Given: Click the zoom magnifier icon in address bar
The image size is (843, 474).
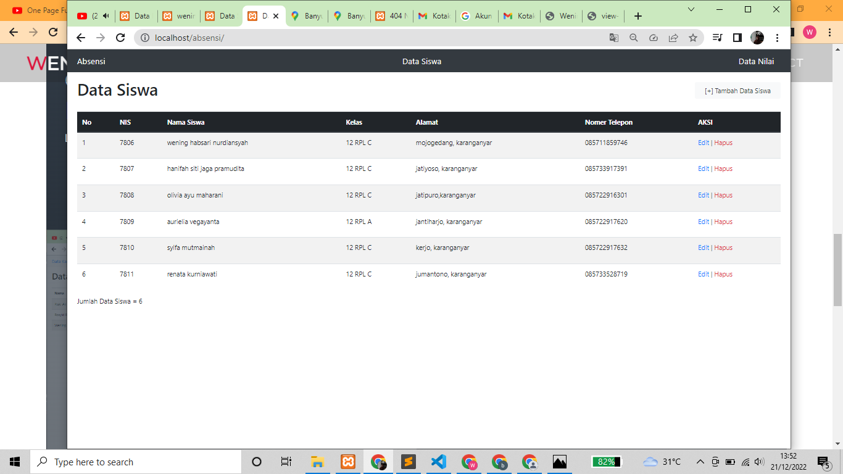Looking at the screenshot, I should tap(634, 38).
